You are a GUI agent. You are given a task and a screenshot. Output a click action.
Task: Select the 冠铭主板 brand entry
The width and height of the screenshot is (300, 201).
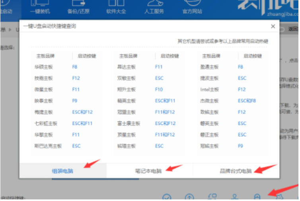click(209, 146)
